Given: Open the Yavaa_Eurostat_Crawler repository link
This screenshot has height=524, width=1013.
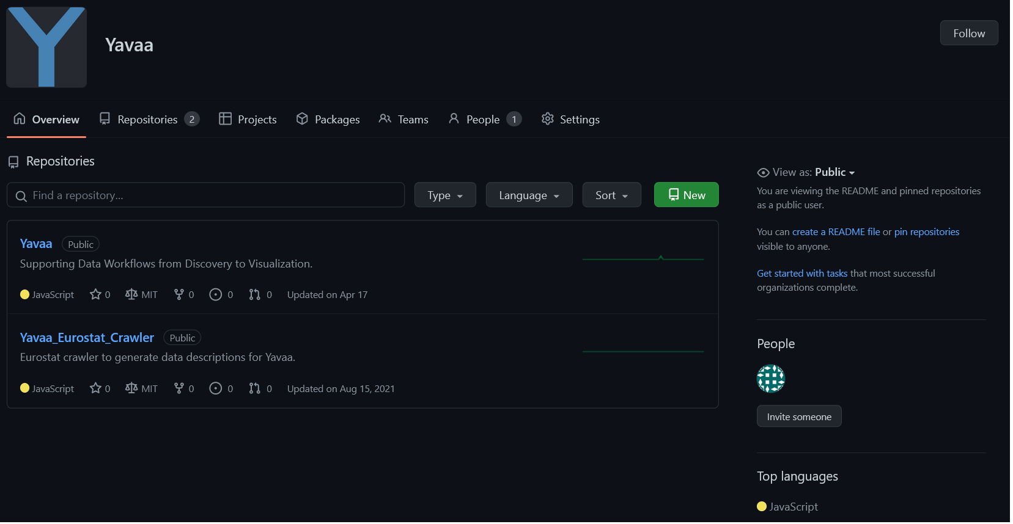Looking at the screenshot, I should point(87,338).
